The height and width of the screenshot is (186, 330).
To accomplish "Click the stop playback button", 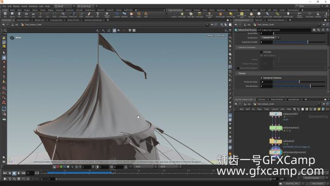I will (14, 173).
